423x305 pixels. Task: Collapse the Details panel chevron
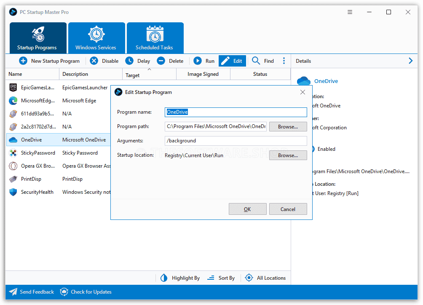(411, 61)
